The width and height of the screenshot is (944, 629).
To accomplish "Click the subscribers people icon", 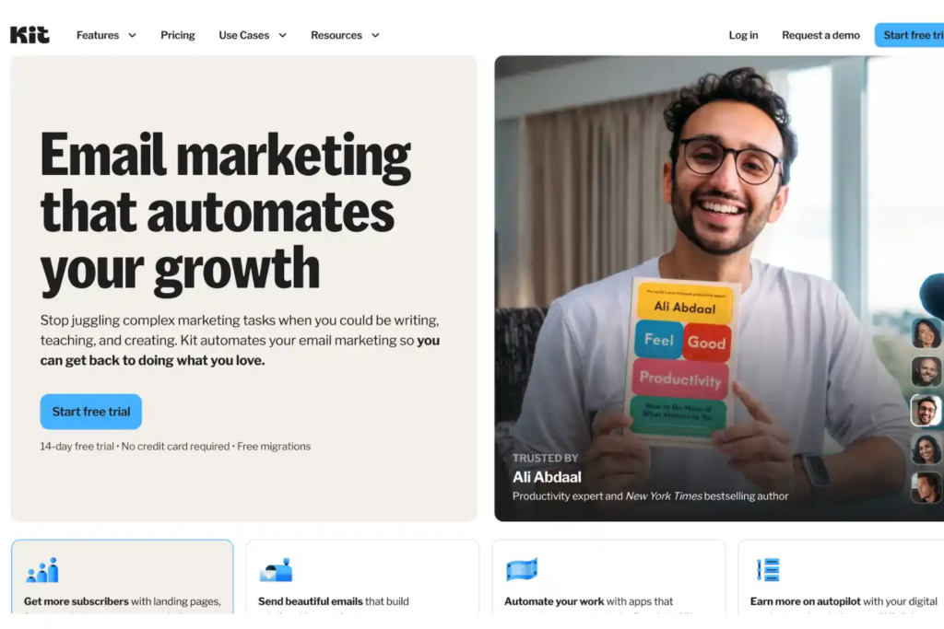I will click(x=42, y=569).
